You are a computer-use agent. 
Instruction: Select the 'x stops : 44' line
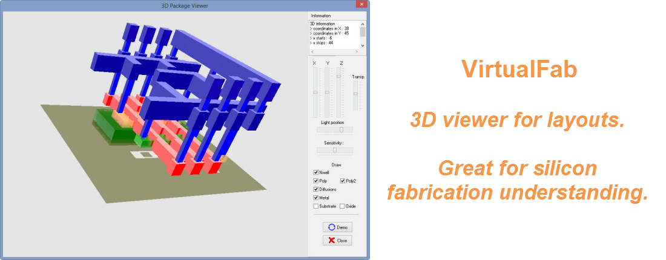(321, 43)
